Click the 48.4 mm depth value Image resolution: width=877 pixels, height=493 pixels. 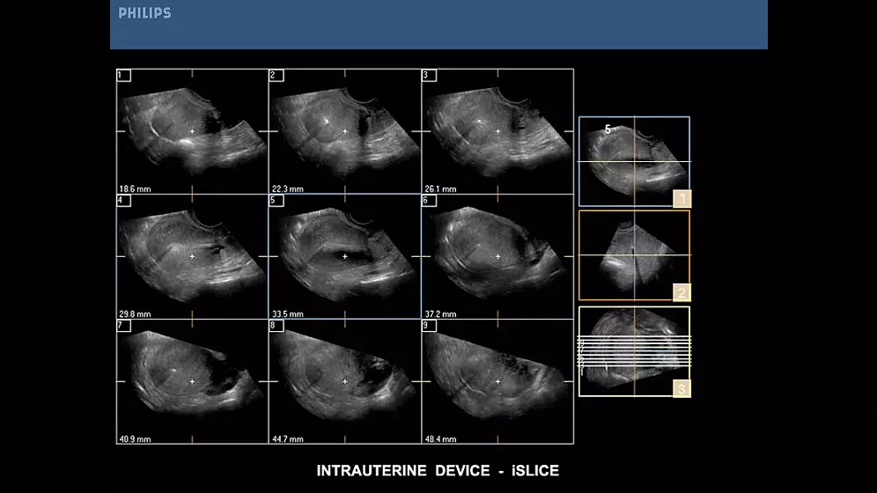(x=440, y=439)
